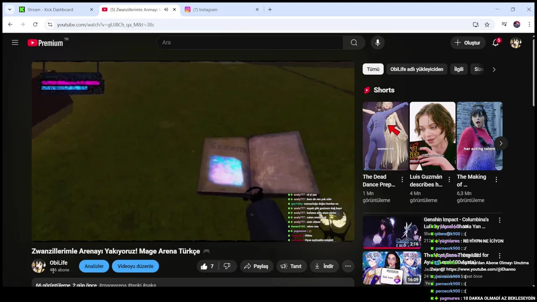Switch to the Instagram tab
The height and width of the screenshot is (302, 537).
(x=220, y=9)
